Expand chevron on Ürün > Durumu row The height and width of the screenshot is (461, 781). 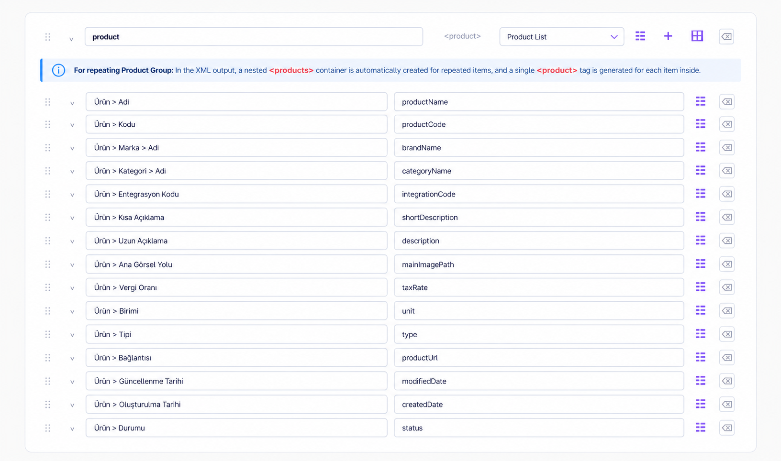72,429
